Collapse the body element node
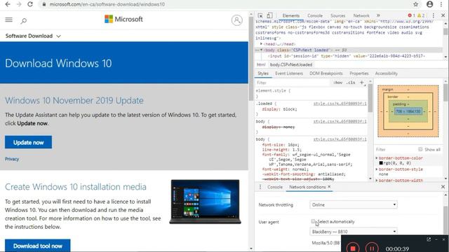449x252 pixels. tap(261, 50)
